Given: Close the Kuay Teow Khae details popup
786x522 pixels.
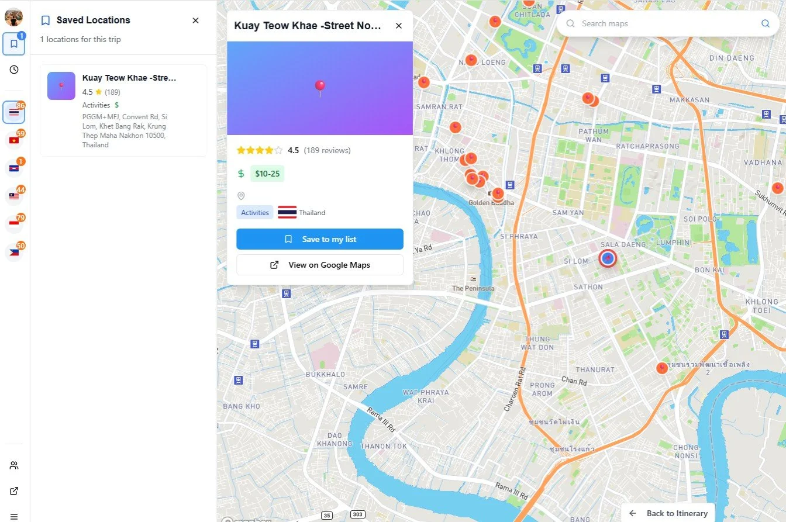Looking at the screenshot, I should tap(399, 26).
